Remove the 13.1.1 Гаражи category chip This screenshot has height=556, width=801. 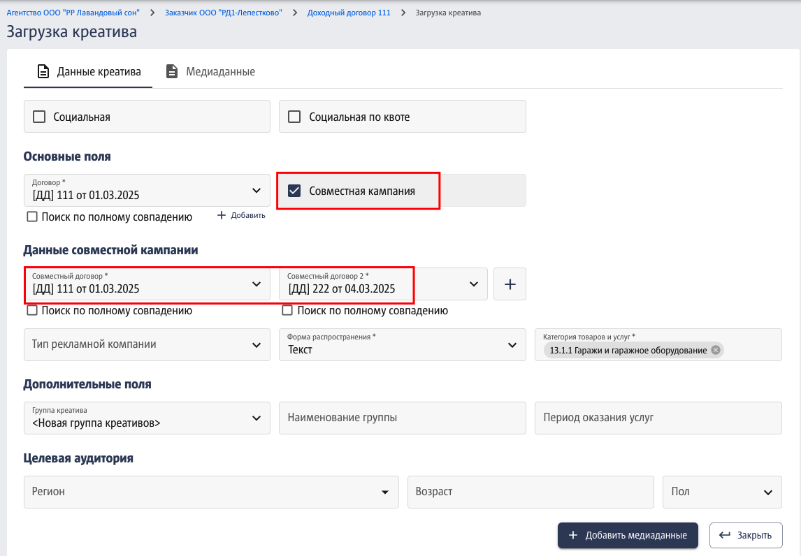click(716, 350)
